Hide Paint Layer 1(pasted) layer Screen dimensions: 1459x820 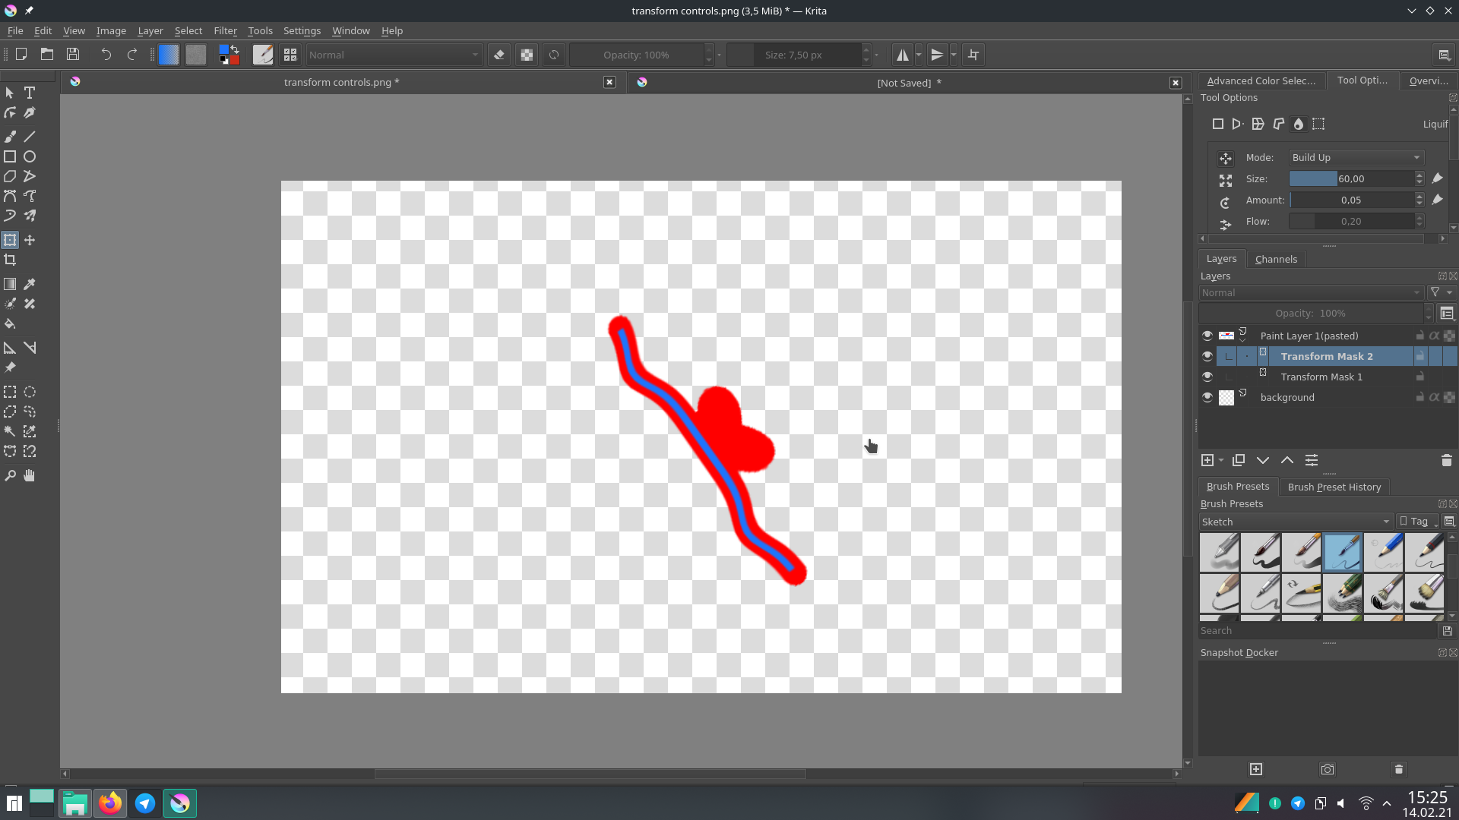point(1207,336)
